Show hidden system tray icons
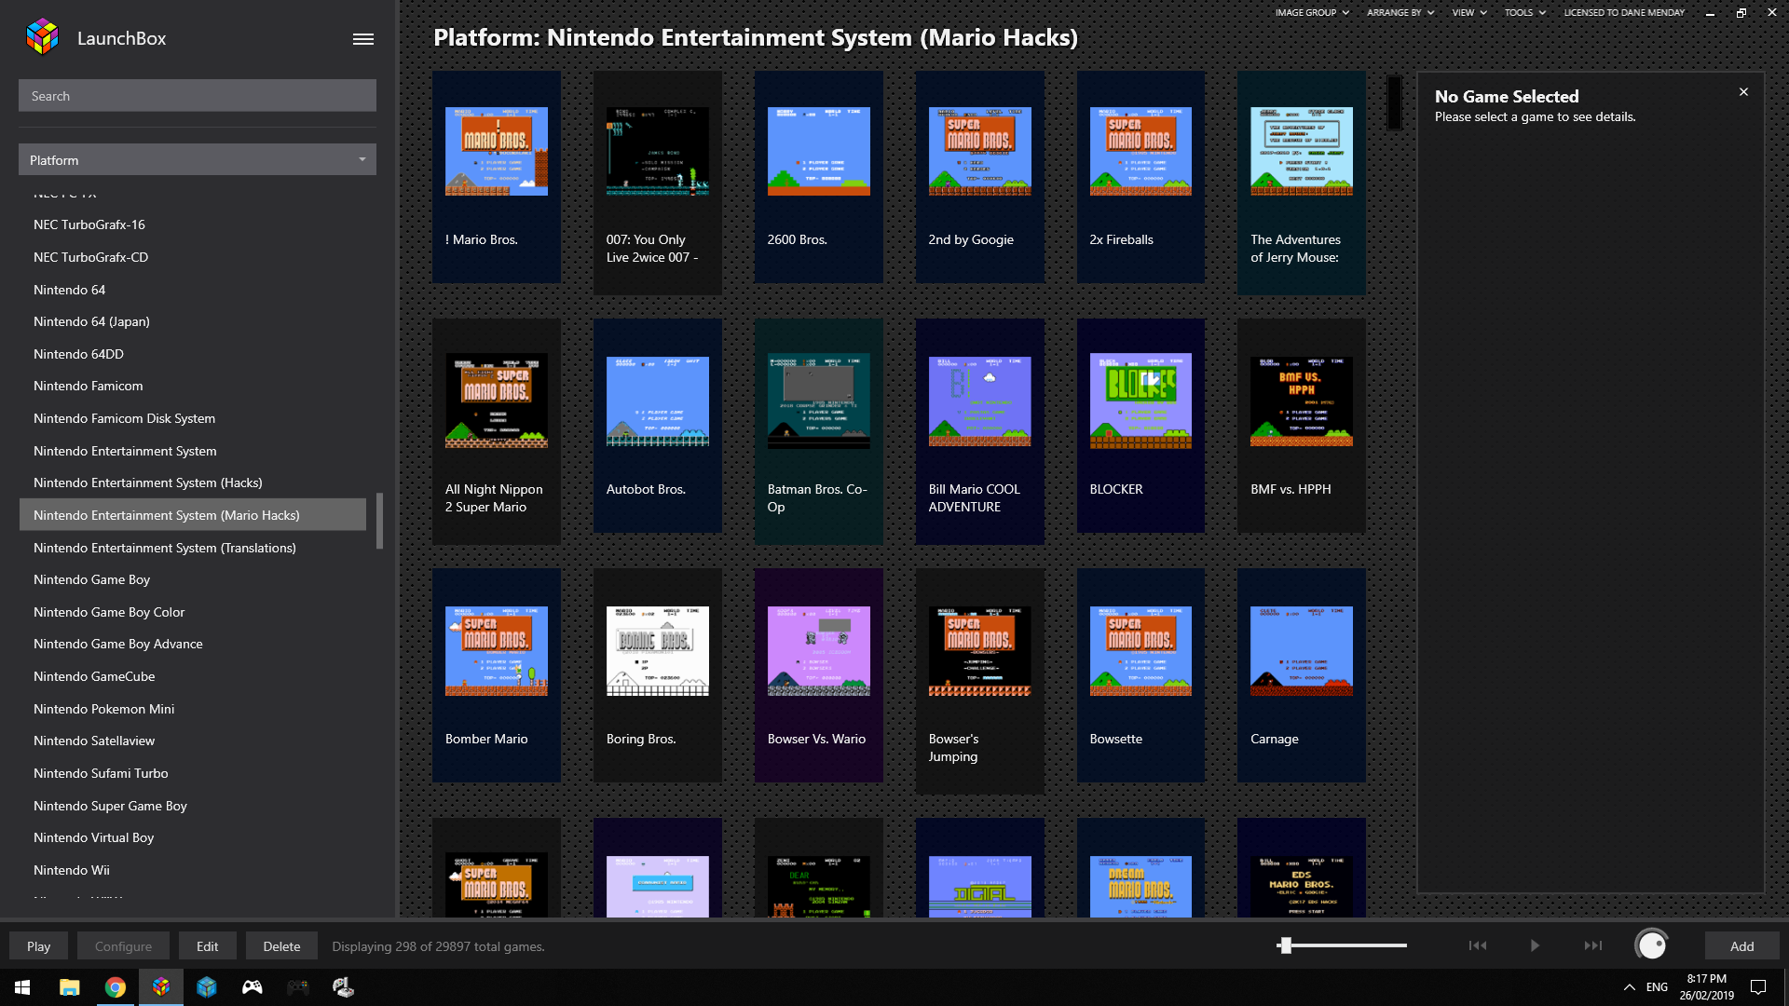 (x=1630, y=987)
